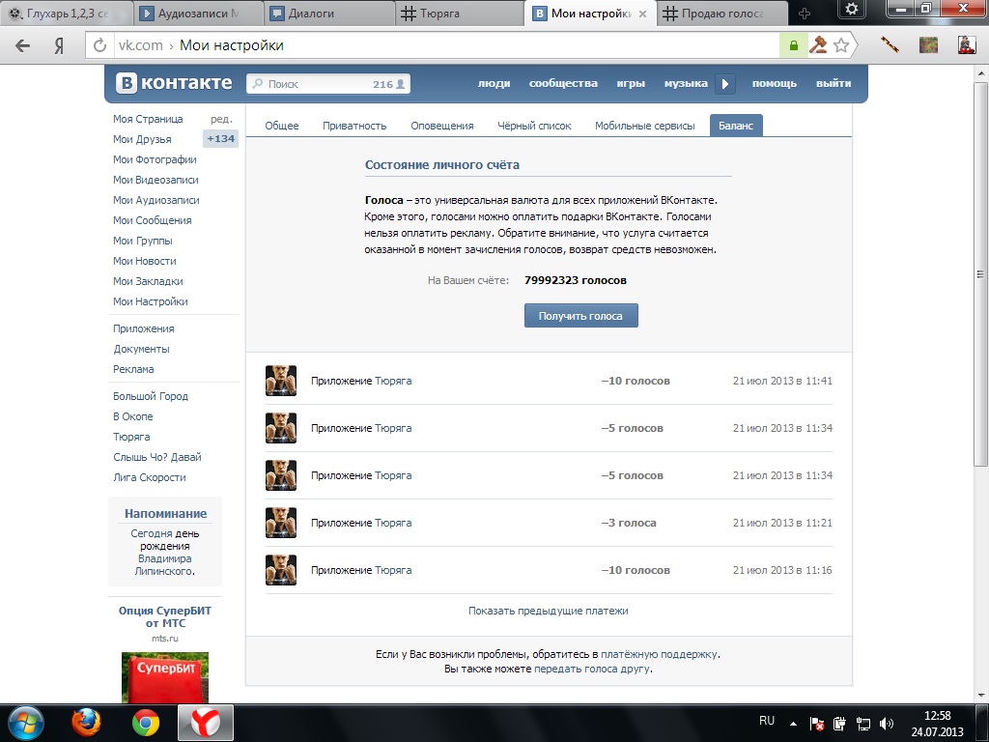The image size is (989, 742).
Task: Open the Yandex 'Я' home button
Action: (x=59, y=45)
